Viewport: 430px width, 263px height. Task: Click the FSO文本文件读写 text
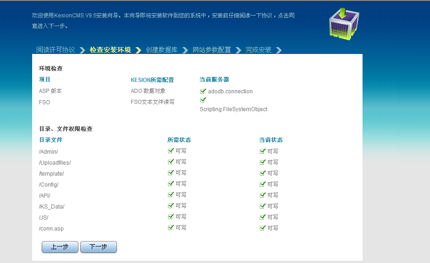tap(152, 102)
